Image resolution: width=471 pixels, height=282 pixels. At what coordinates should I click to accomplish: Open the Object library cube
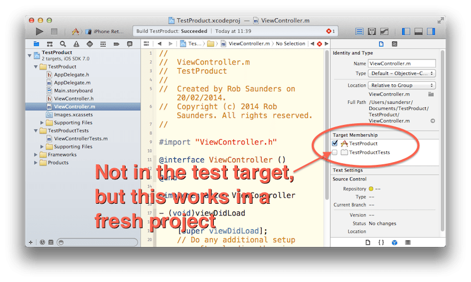pyautogui.click(x=394, y=243)
